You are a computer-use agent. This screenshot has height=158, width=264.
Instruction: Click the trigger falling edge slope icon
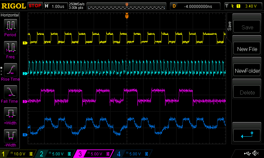pyautogui.click(x=233, y=6)
